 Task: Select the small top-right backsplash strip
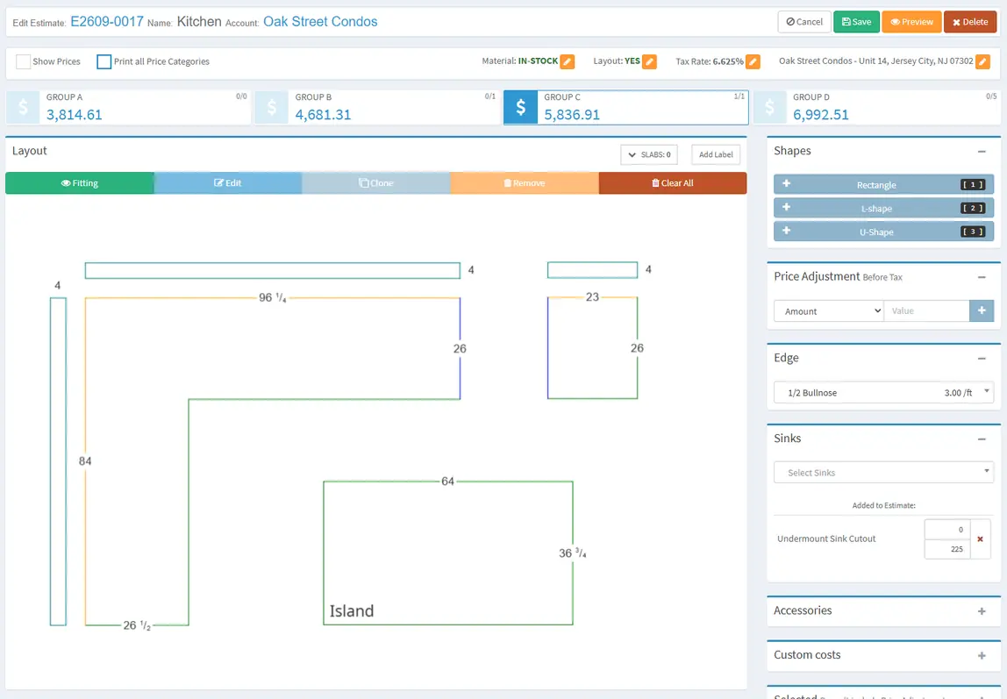592,269
